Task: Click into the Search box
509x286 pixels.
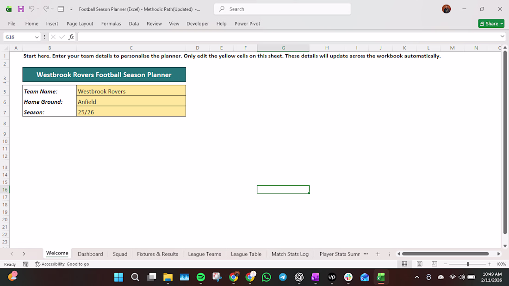Action: (x=282, y=9)
